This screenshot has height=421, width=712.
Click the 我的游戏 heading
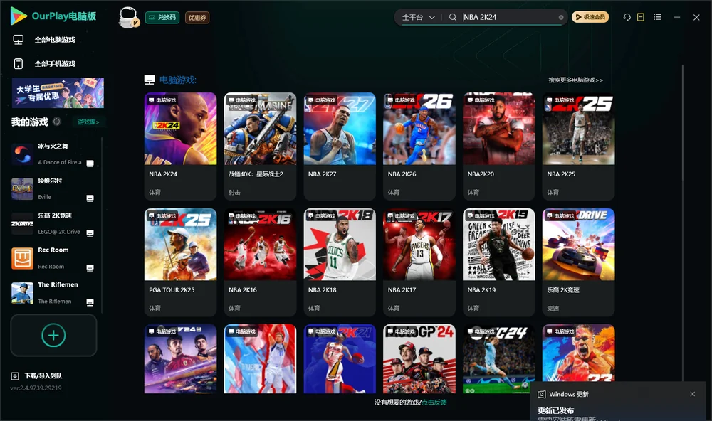(29, 122)
